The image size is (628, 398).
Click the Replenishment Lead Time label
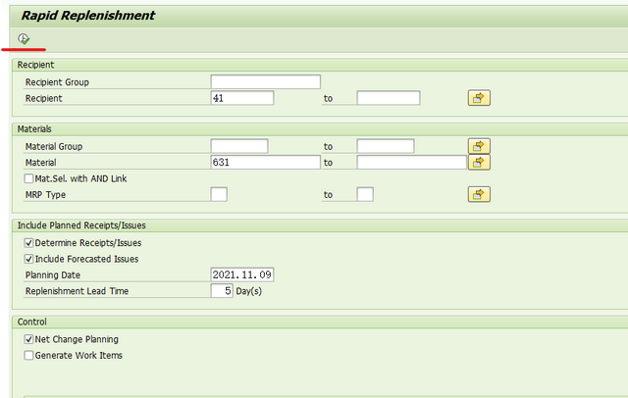coord(77,291)
